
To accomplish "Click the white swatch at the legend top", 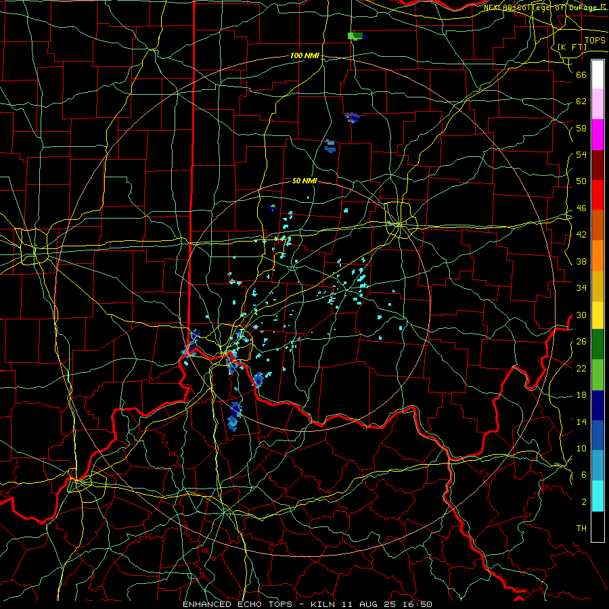I will point(597,74).
